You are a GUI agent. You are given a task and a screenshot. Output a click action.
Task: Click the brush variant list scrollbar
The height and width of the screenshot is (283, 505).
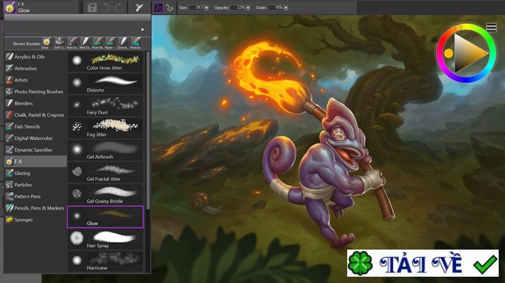[x=148, y=130]
